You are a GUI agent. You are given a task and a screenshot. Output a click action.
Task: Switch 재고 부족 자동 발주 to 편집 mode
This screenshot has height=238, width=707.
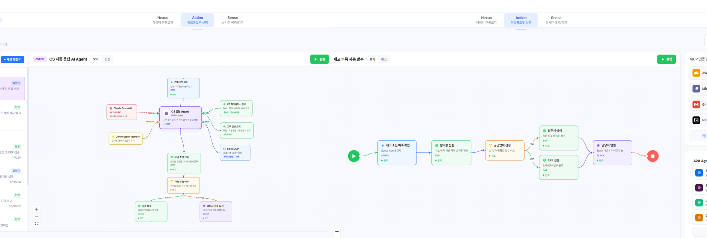point(384,59)
